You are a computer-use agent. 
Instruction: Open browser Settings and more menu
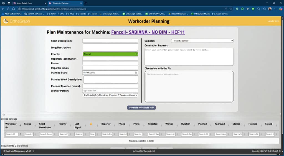pyautogui.click(x=275, y=9)
